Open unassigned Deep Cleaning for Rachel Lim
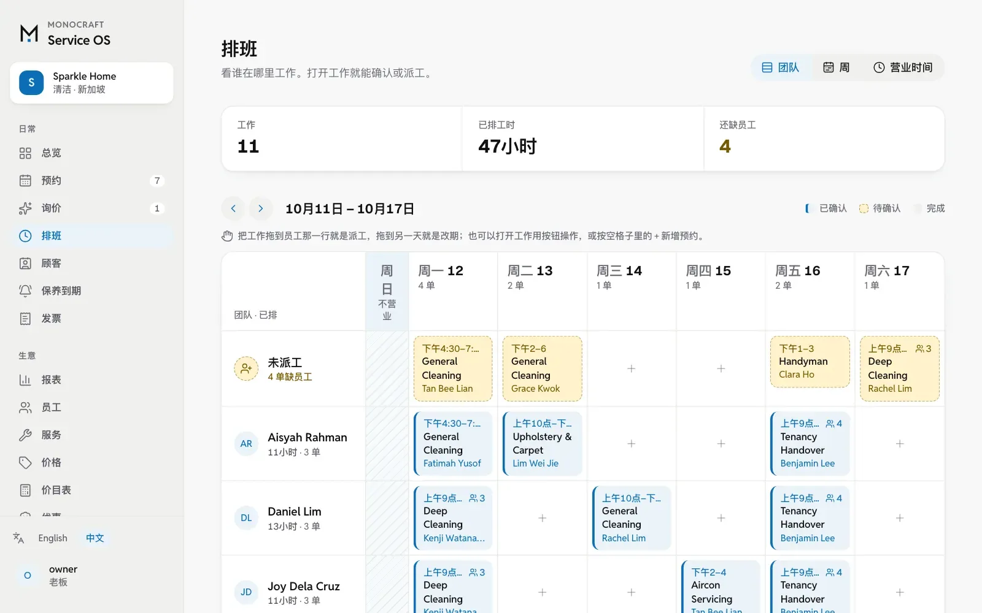This screenshot has width=982, height=613. (900, 368)
